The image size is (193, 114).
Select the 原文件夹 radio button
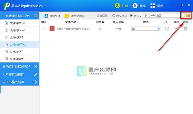114,16
